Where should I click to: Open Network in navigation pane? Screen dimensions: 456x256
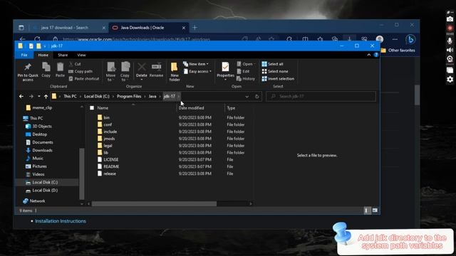[x=37, y=201]
